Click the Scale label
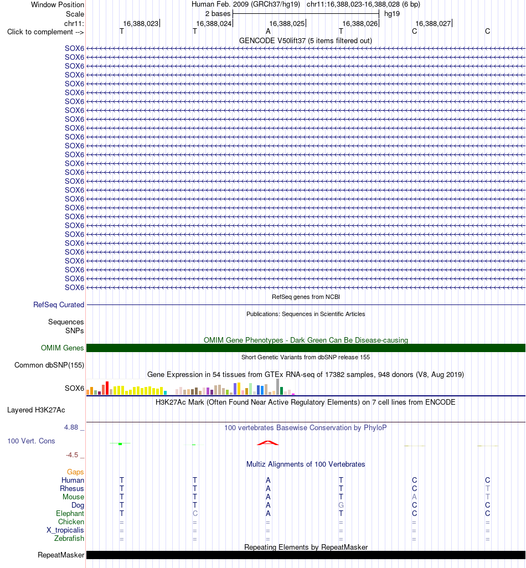This screenshot has height=568, width=526. click(75, 14)
